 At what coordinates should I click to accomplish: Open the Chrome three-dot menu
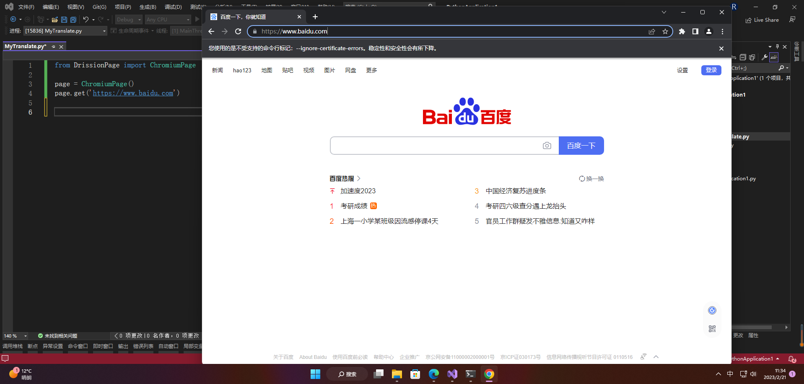coord(722,31)
